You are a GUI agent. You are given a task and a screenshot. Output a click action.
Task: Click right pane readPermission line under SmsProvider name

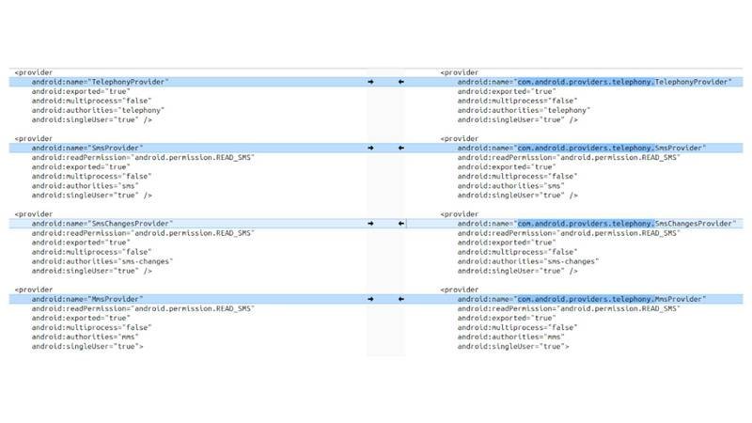569,157
